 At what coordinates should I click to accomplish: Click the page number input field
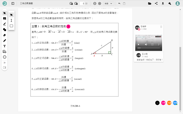click(82, 4)
